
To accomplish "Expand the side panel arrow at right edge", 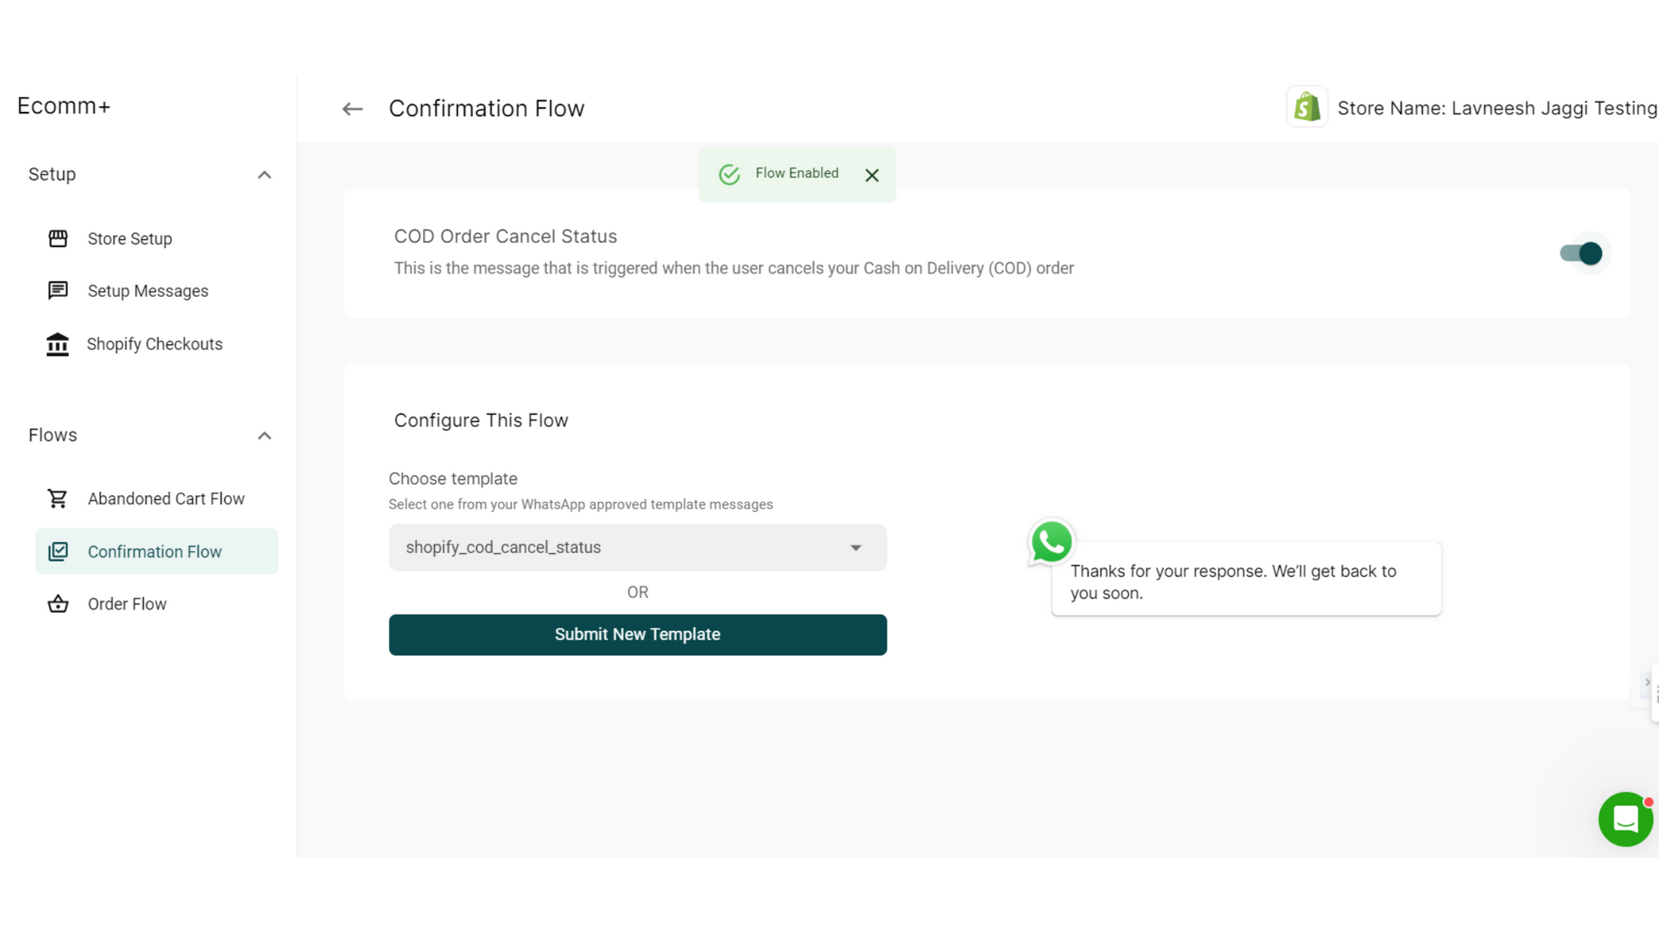I will [1647, 683].
